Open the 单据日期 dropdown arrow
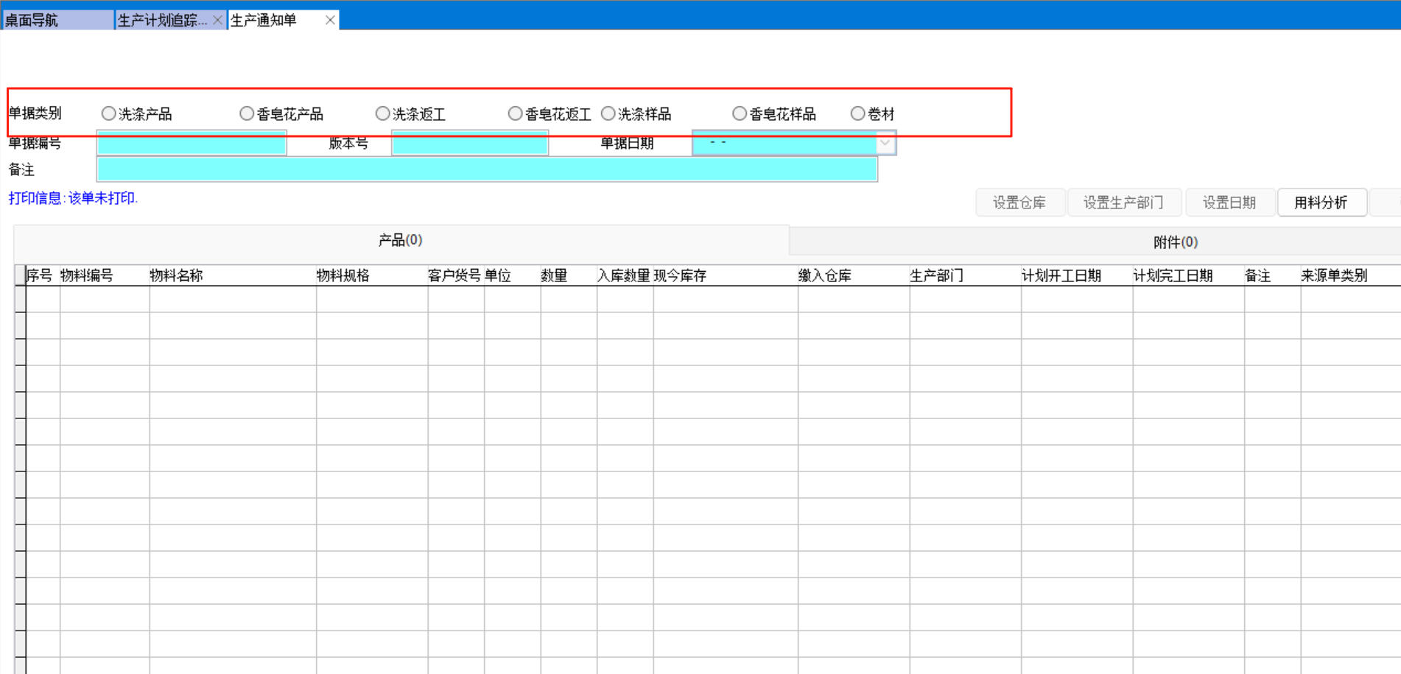This screenshot has height=674, width=1401. click(x=885, y=143)
